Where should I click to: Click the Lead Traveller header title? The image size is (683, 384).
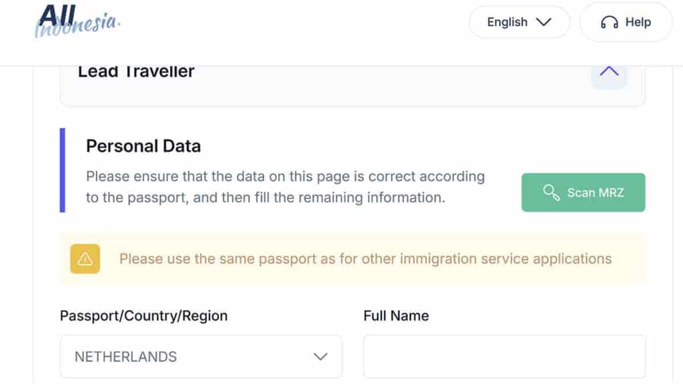click(136, 72)
